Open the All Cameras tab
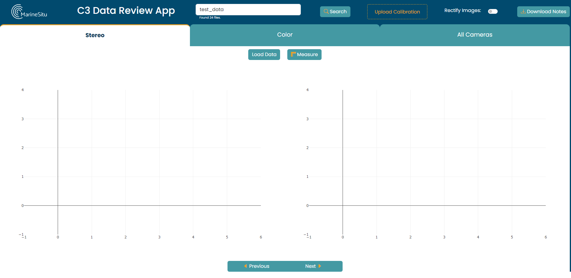 pos(475,35)
